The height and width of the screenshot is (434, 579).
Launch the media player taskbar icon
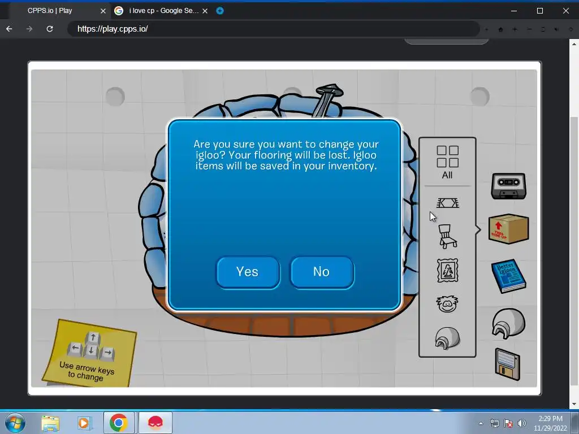84,423
